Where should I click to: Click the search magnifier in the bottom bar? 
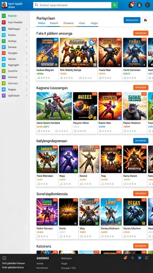(133, 258)
